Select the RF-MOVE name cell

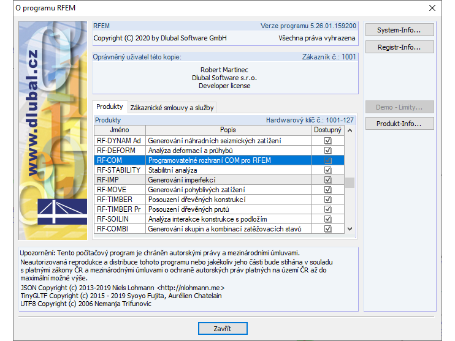click(x=120, y=190)
